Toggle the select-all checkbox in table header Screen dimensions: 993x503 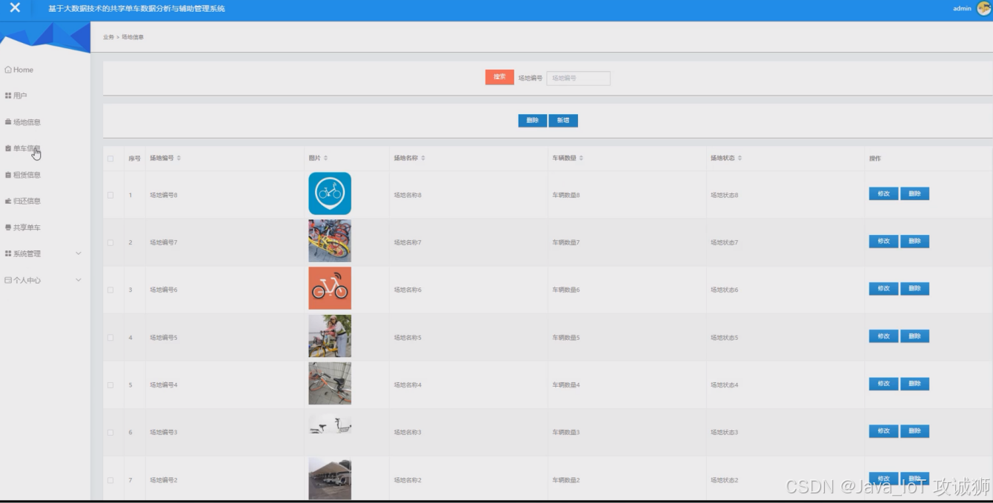[110, 159]
